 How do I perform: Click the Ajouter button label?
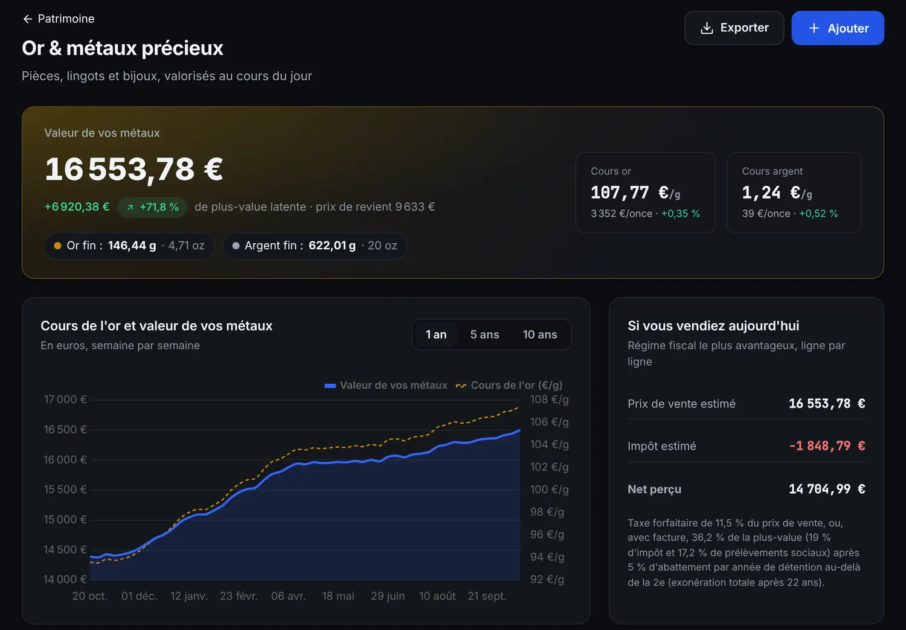coord(848,28)
